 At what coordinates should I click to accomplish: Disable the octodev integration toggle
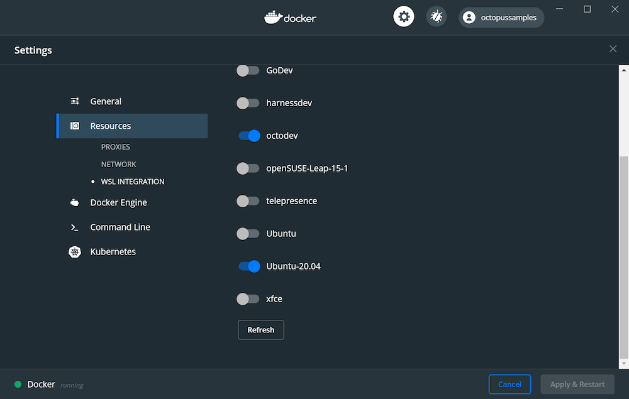249,136
